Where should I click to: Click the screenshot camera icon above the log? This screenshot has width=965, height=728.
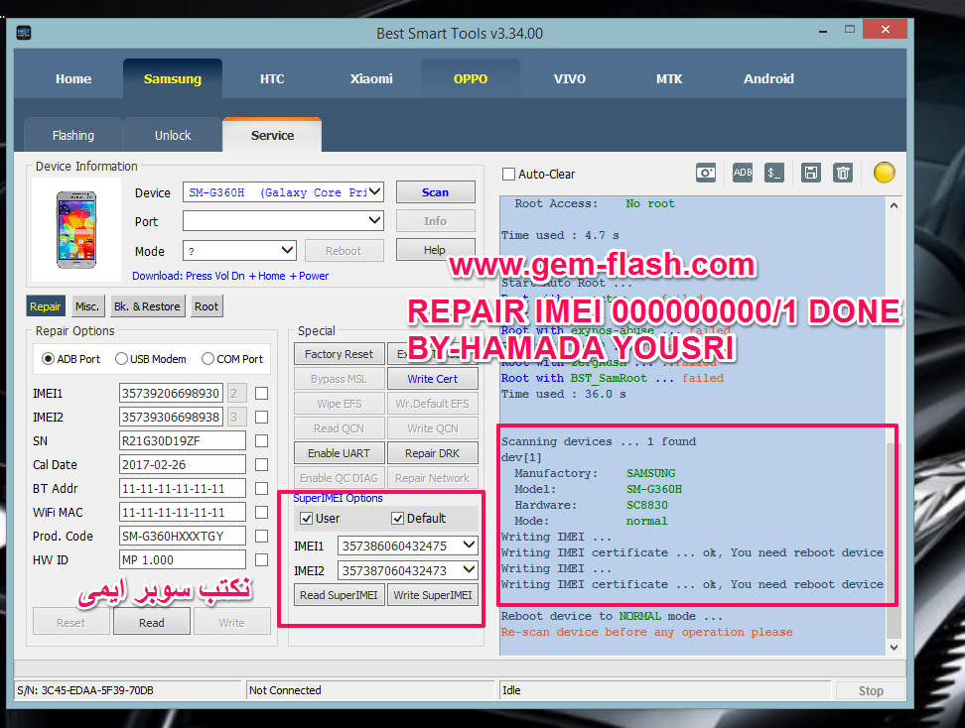click(x=705, y=173)
